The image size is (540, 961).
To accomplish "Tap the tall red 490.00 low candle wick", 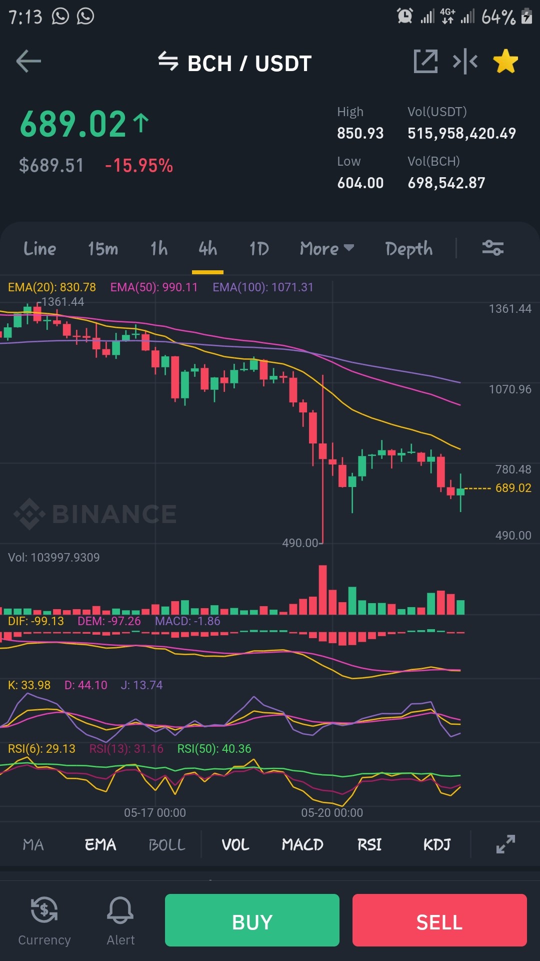I will [323, 458].
